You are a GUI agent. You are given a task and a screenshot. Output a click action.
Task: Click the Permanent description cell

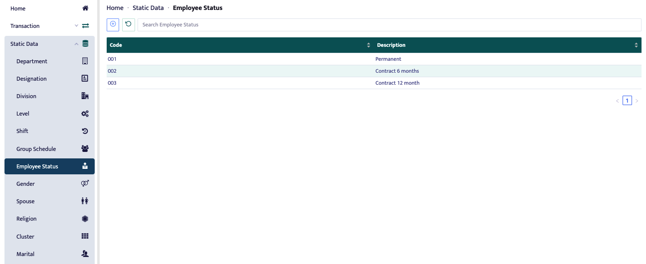pos(507,59)
